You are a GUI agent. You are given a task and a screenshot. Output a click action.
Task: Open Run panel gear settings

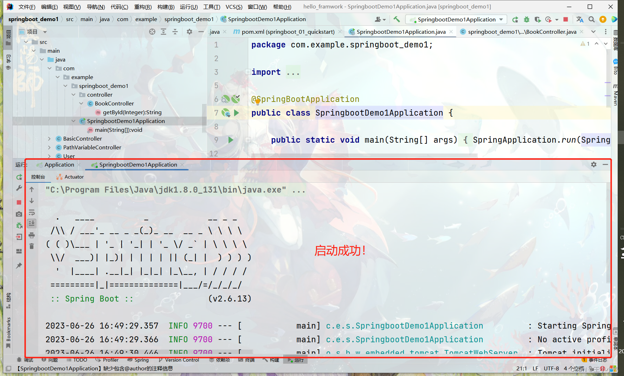594,164
